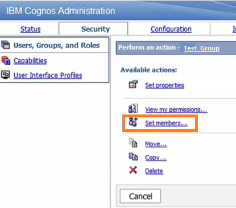
Task: Open View my permissions link
Action: 176,109
